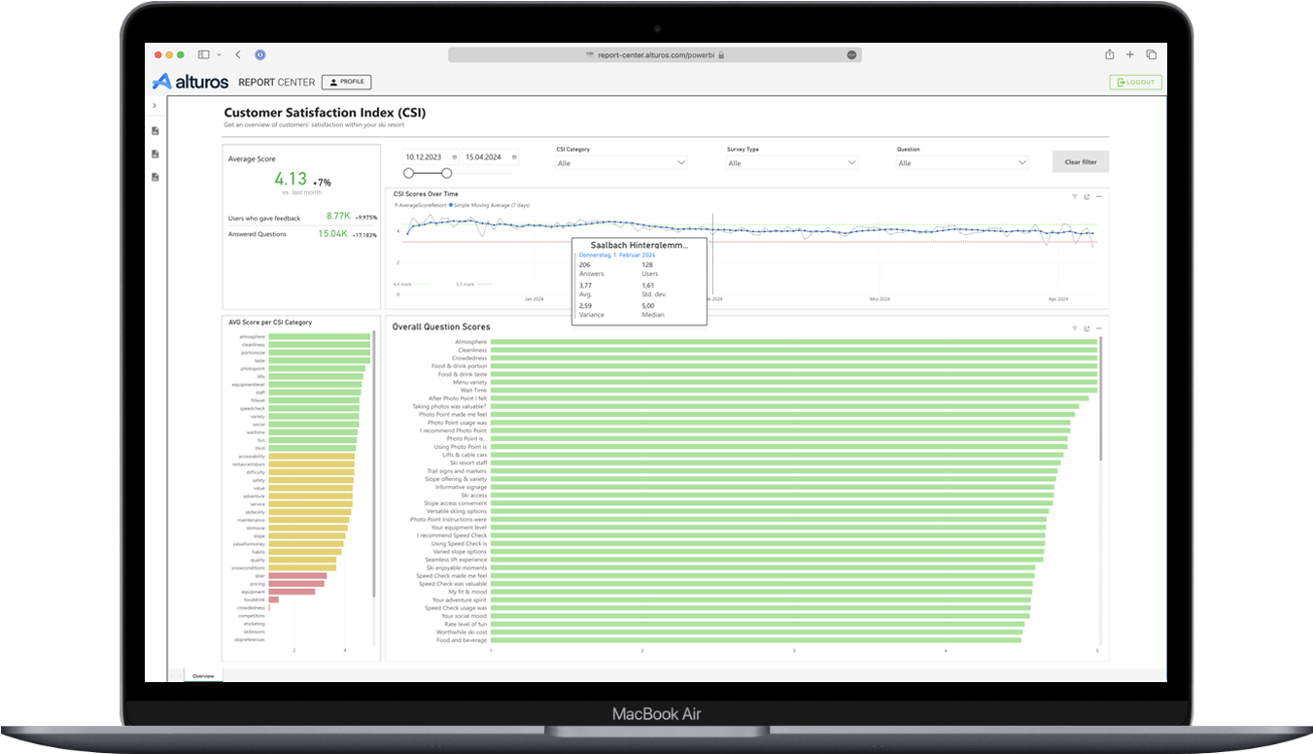Viewport: 1313px width, 754px height.
Task: Open Safari share icon
Action: [1110, 55]
